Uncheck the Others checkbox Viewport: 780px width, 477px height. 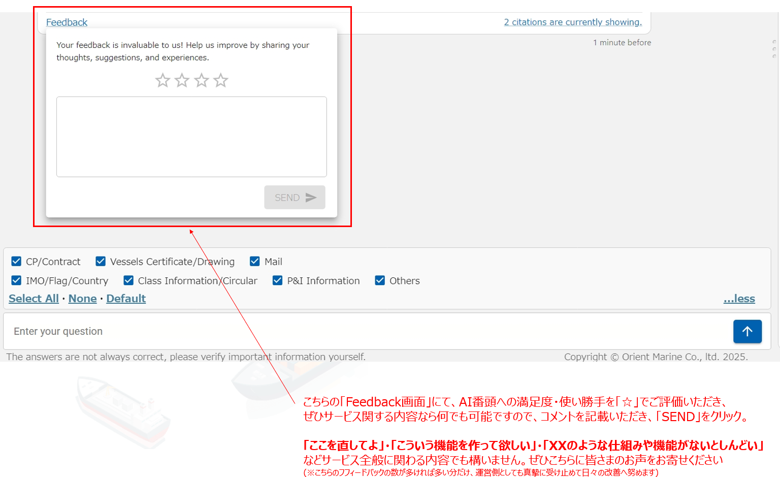(380, 280)
